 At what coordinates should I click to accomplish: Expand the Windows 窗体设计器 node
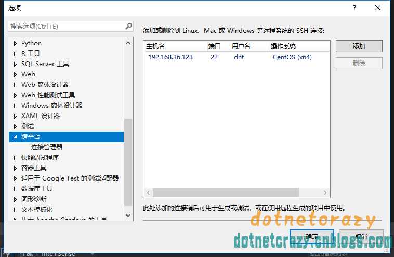(15, 106)
